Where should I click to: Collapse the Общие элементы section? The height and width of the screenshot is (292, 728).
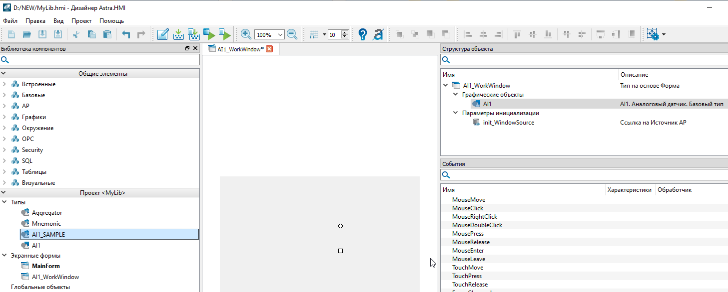pos(3,74)
